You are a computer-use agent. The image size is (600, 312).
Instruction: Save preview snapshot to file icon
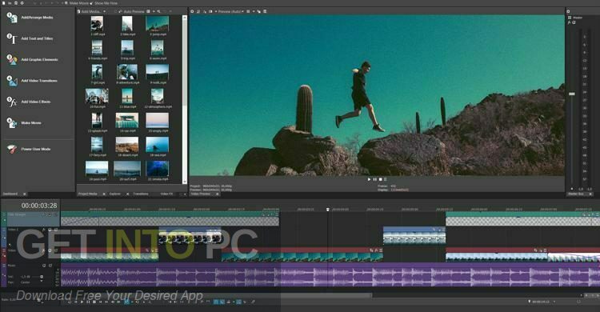click(265, 11)
